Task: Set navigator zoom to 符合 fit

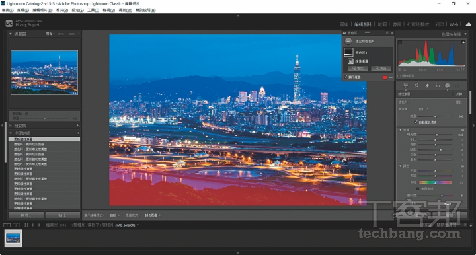Action: click(x=49, y=34)
